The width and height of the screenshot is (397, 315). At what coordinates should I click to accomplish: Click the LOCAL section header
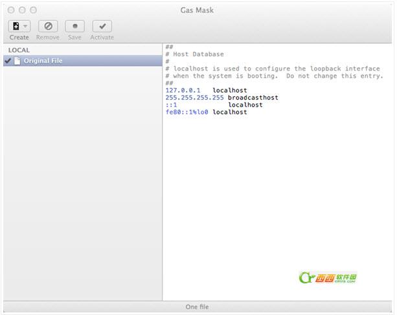pyautogui.click(x=19, y=50)
